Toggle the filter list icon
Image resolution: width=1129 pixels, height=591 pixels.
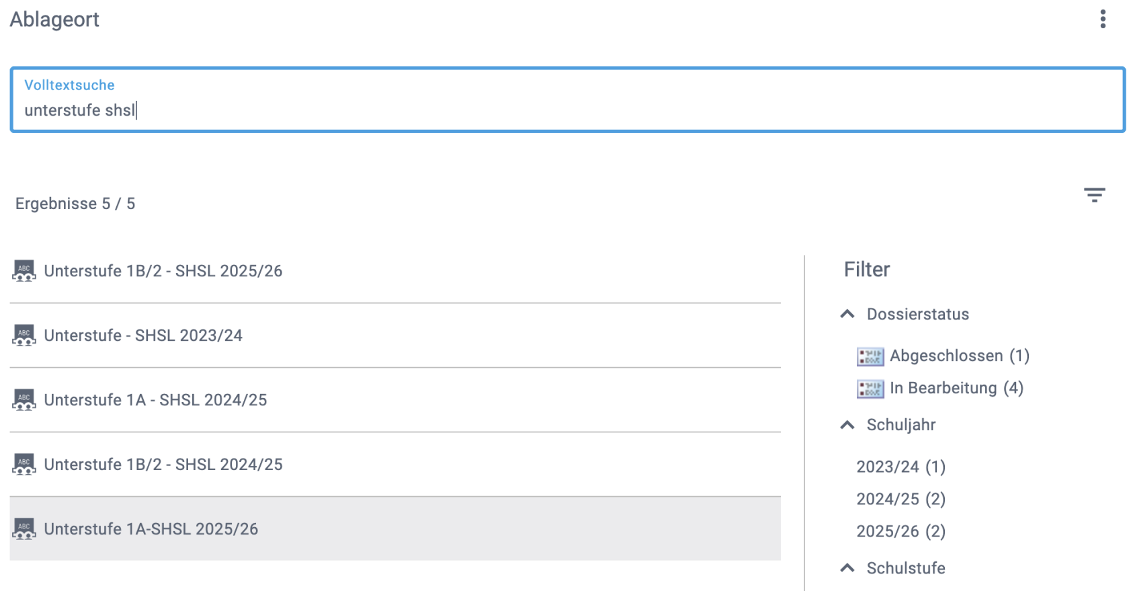click(x=1094, y=195)
